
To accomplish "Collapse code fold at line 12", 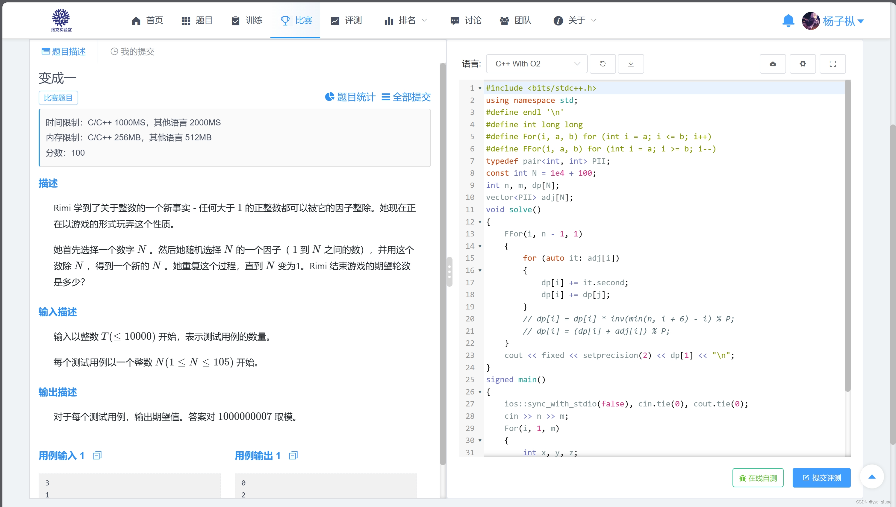I will click(480, 222).
